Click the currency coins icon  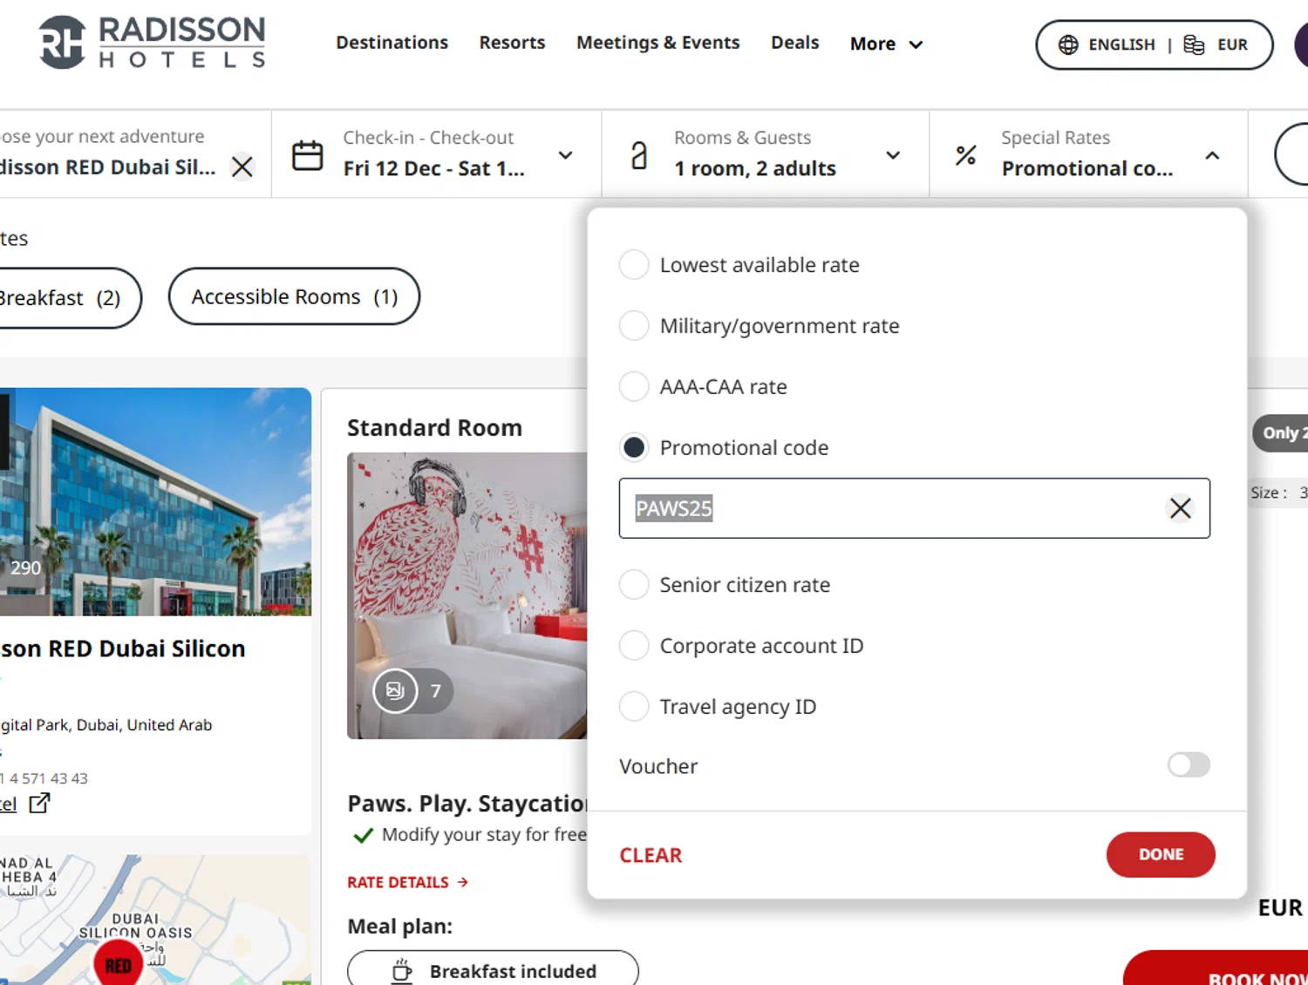[x=1194, y=44]
